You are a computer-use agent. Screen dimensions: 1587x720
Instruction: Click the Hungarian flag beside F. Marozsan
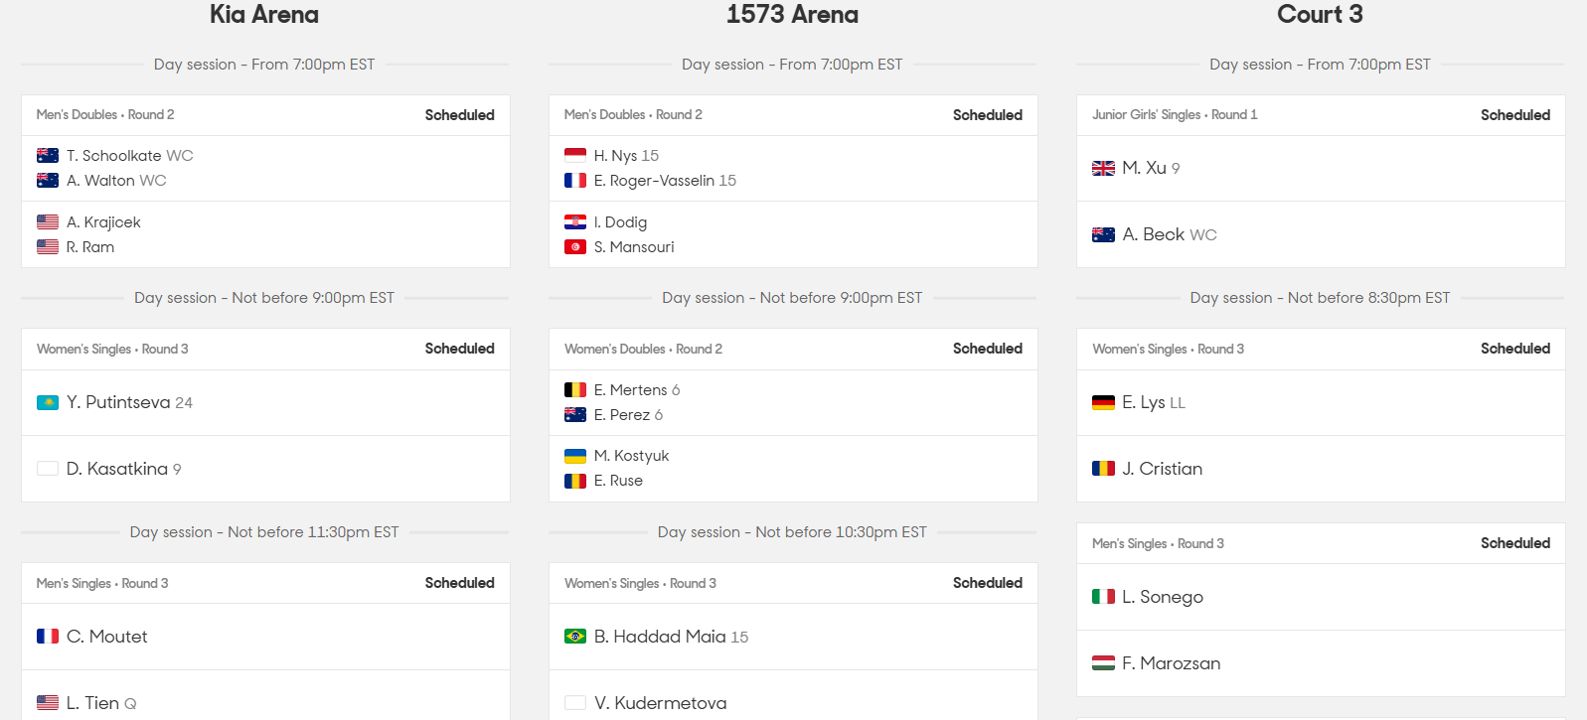1103,662
